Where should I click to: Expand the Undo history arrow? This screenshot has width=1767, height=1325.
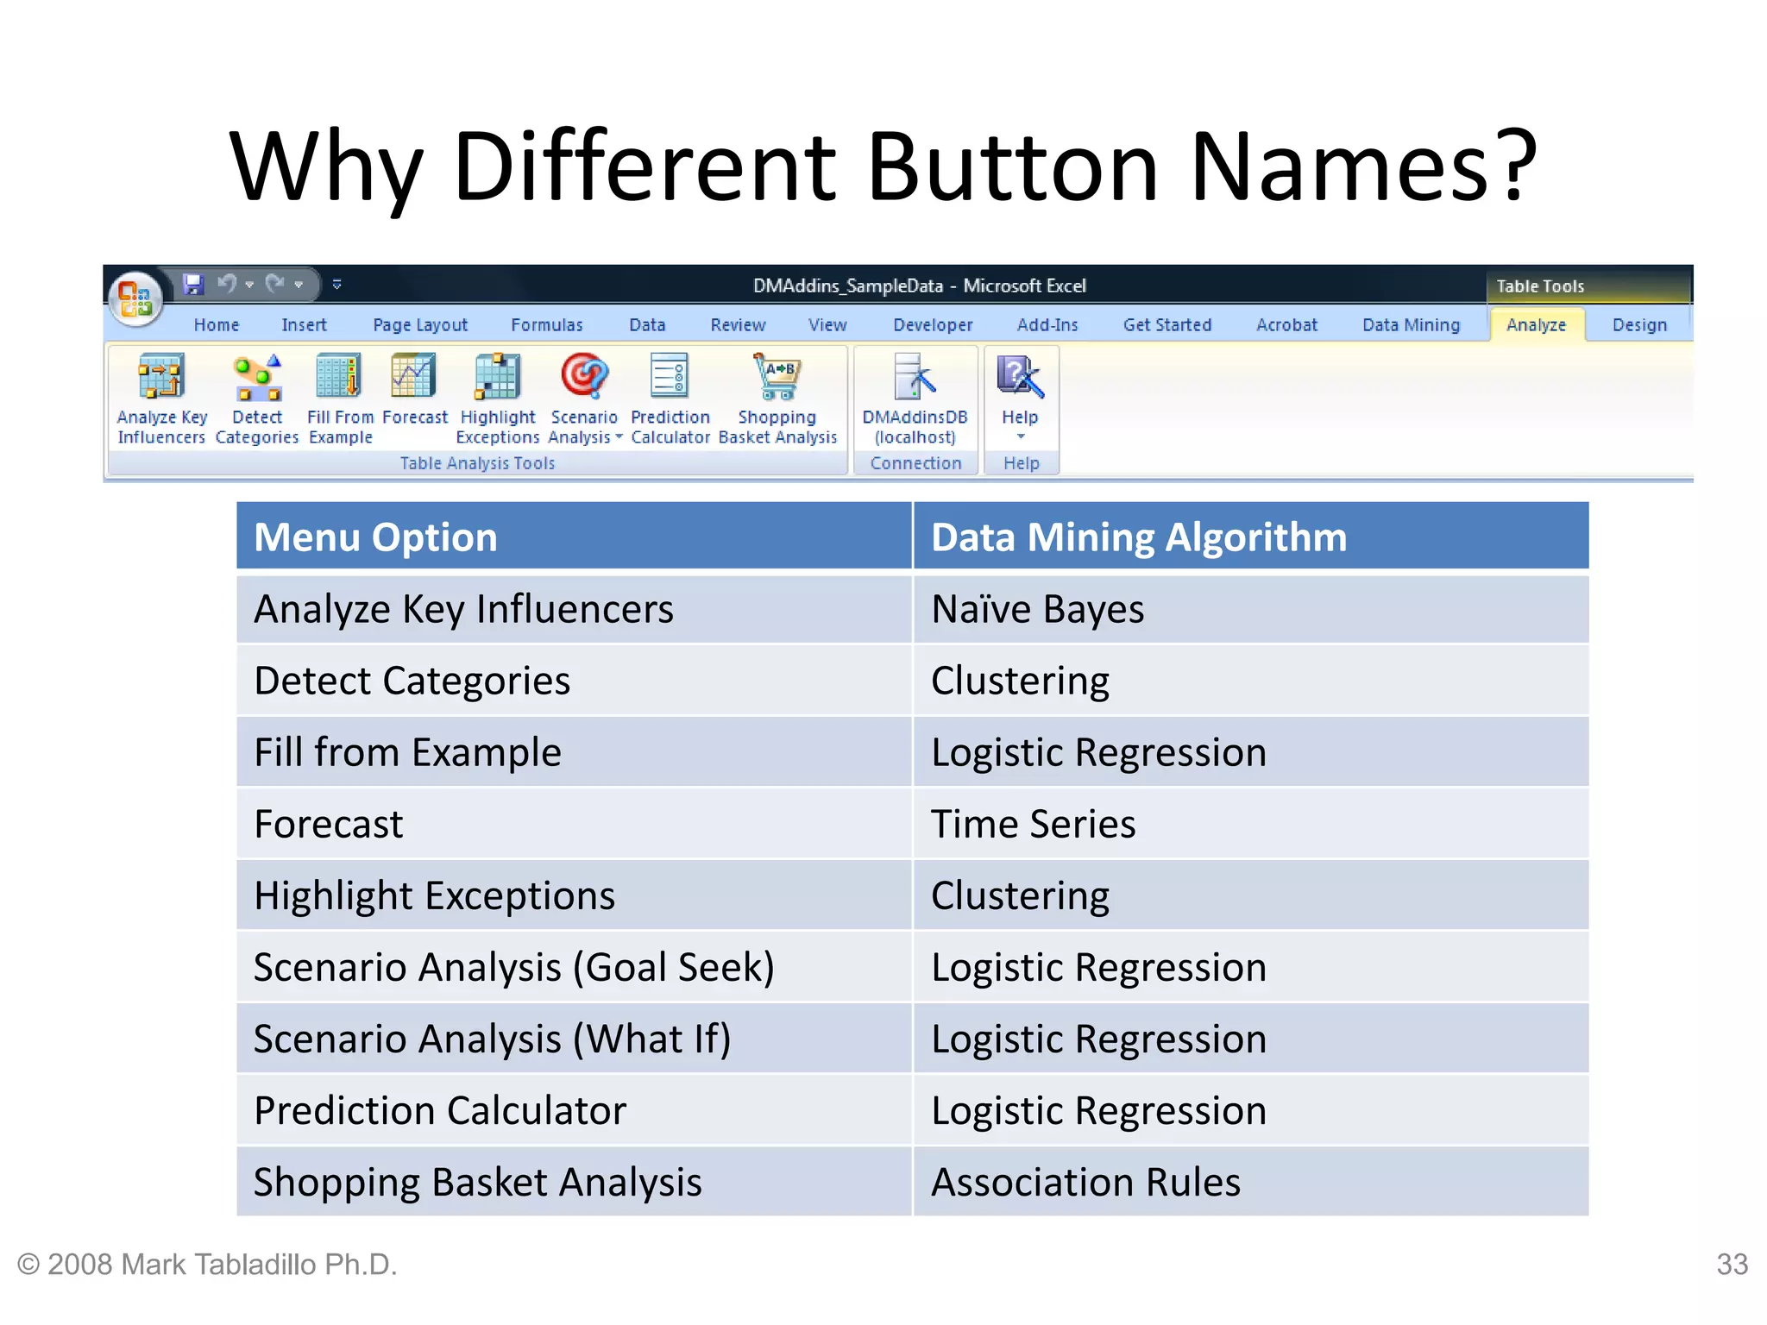coord(249,285)
